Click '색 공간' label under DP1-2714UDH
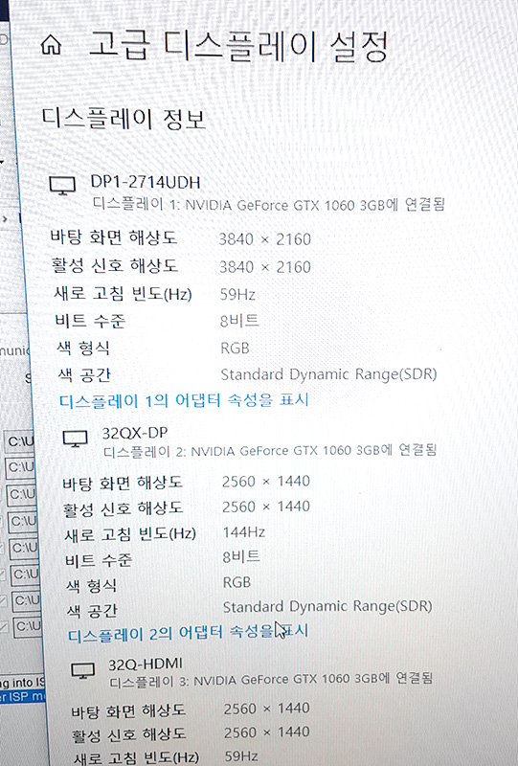The height and width of the screenshot is (766, 518). (x=84, y=375)
